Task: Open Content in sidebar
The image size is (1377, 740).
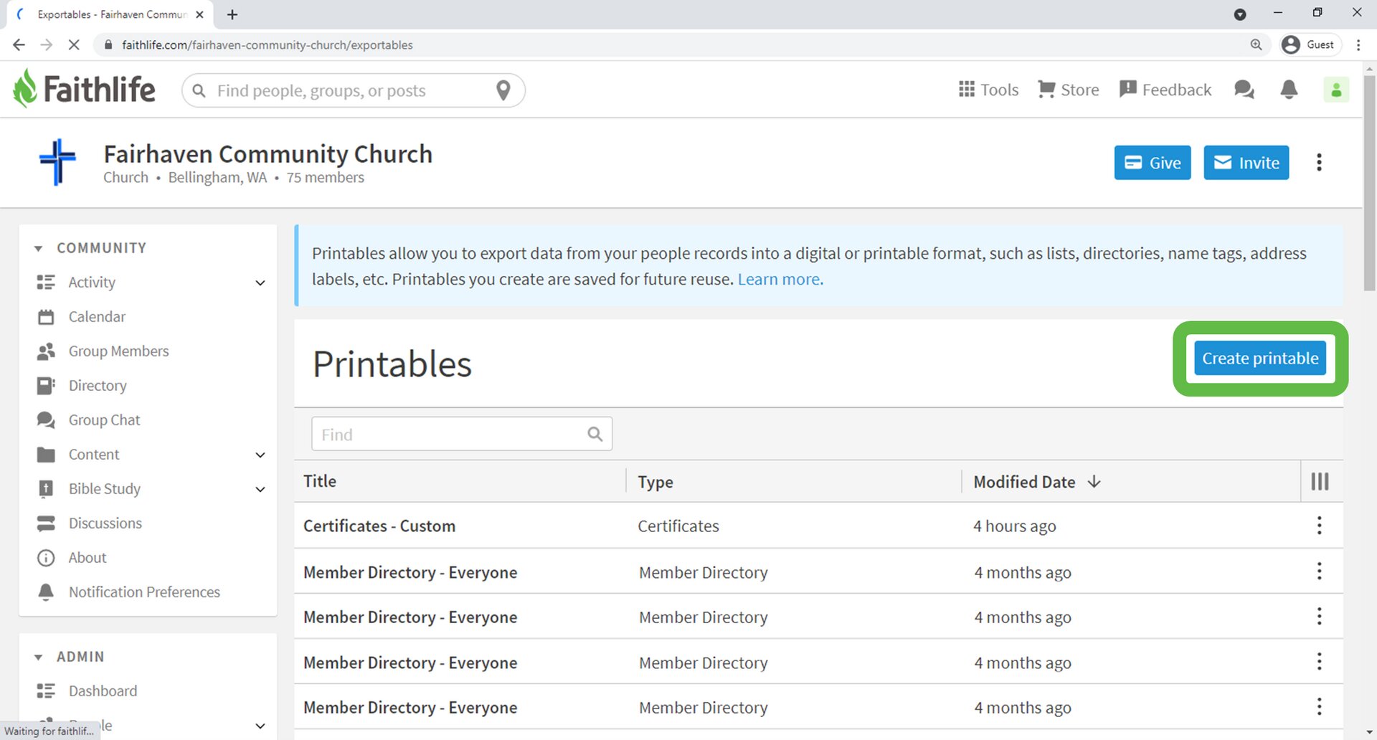Action: point(94,454)
